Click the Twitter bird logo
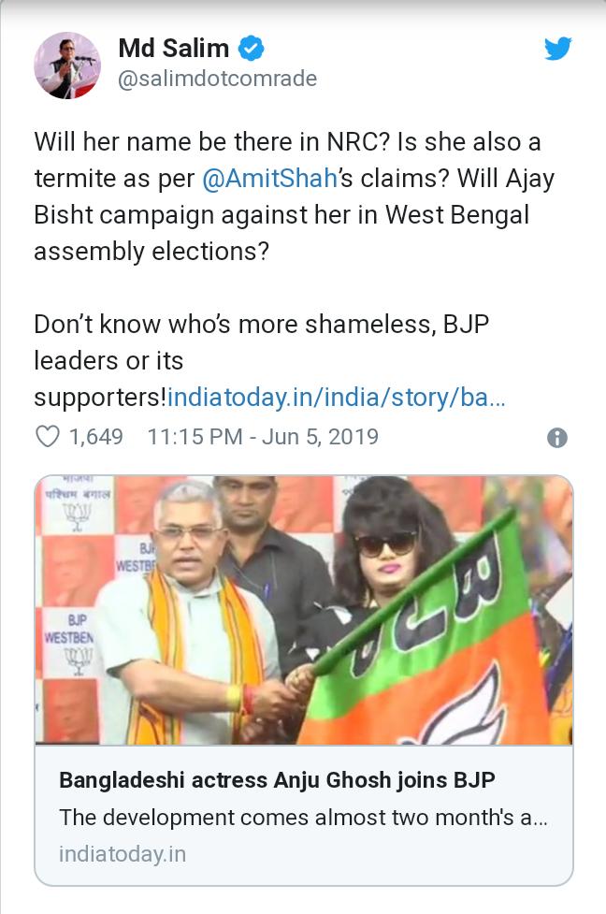Screen dimensions: 606x914 click(557, 49)
